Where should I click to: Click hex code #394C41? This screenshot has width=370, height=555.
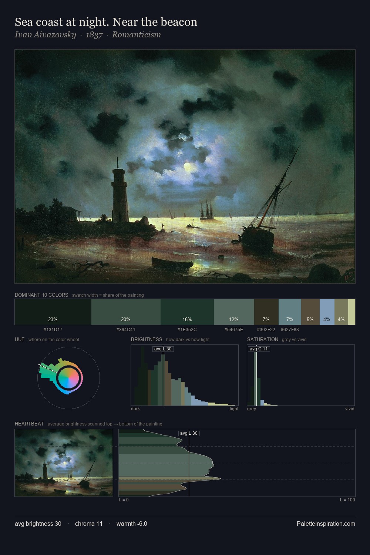[126, 329]
